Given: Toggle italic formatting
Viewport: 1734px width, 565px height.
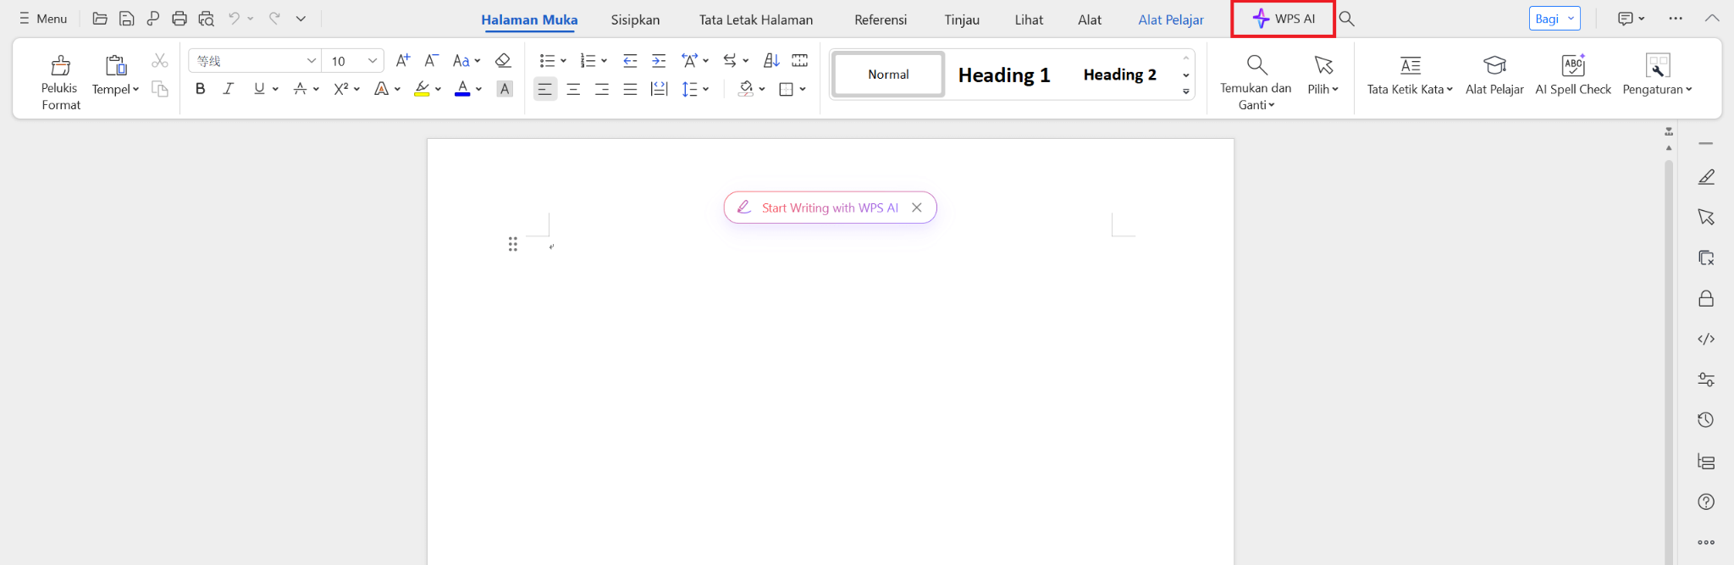Looking at the screenshot, I should click(229, 89).
